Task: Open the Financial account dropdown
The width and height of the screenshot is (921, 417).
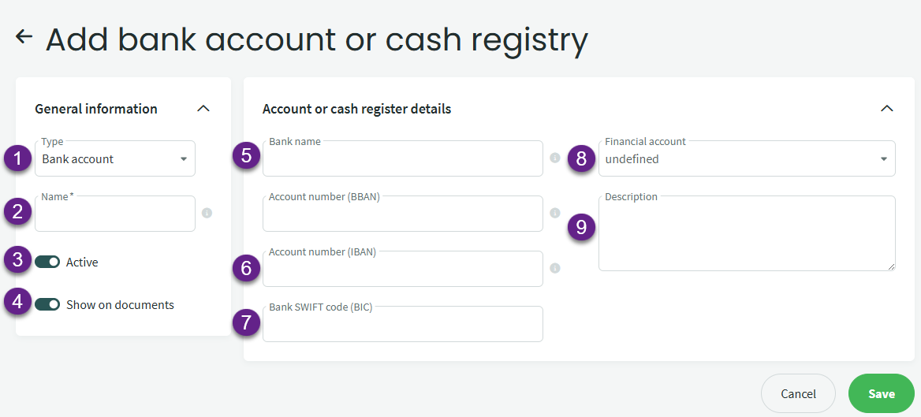Action: (x=746, y=158)
